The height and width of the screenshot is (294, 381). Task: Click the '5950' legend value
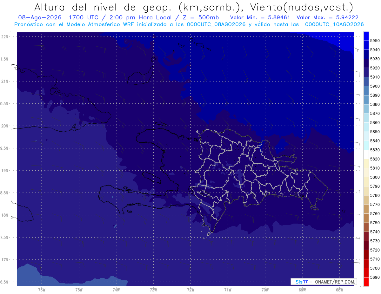point(375,41)
